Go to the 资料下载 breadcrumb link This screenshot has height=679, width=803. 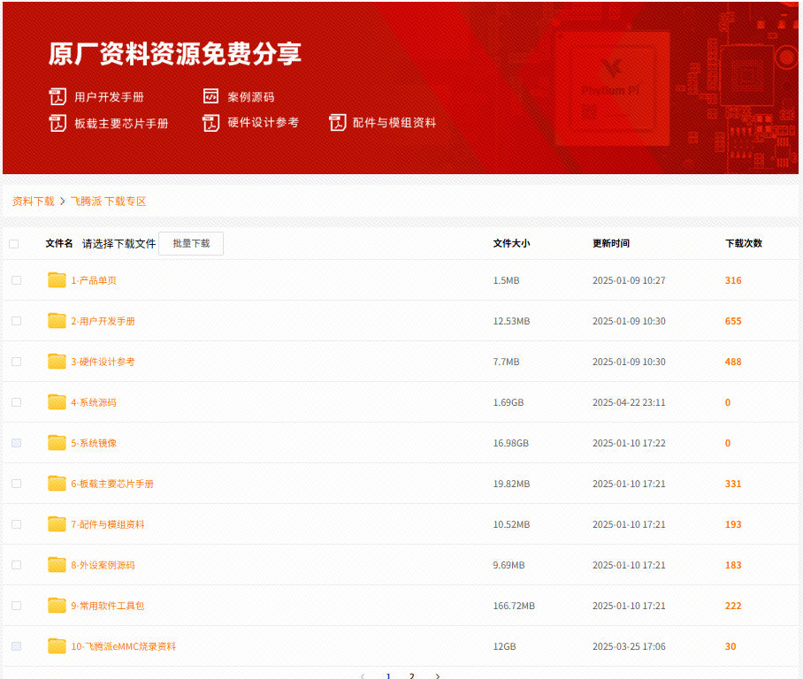(x=34, y=202)
